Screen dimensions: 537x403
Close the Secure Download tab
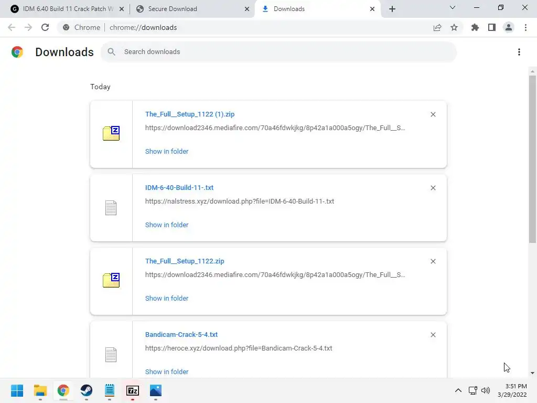[x=247, y=9]
